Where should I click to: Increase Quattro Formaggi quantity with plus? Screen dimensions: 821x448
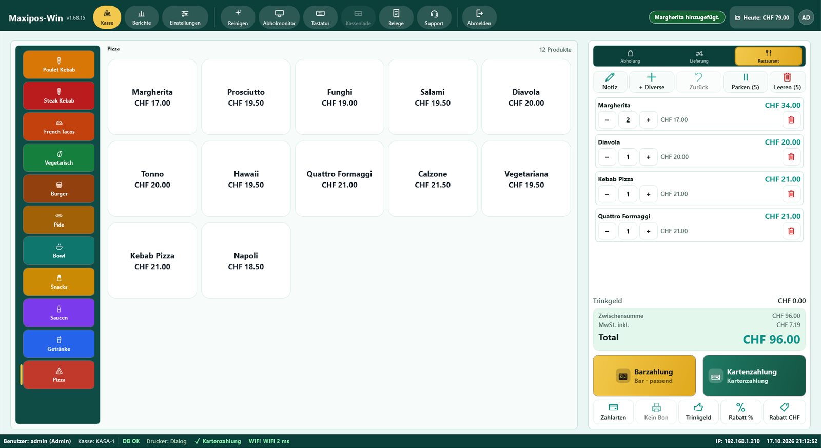[649, 231]
